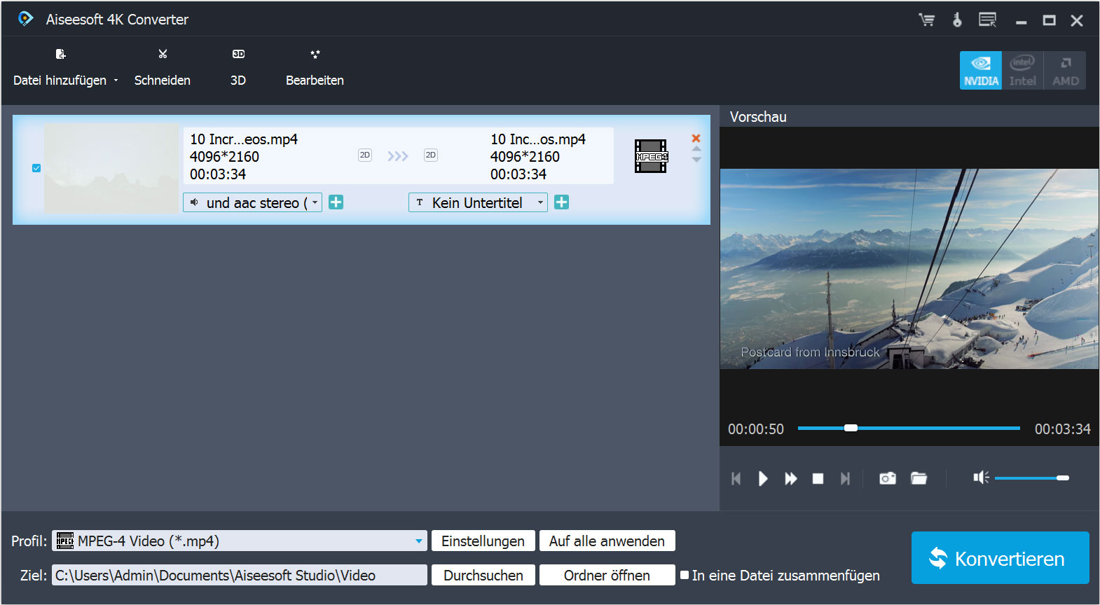Screen dimensions: 1100x605
Task: Remove the file with red X
Action: [696, 138]
